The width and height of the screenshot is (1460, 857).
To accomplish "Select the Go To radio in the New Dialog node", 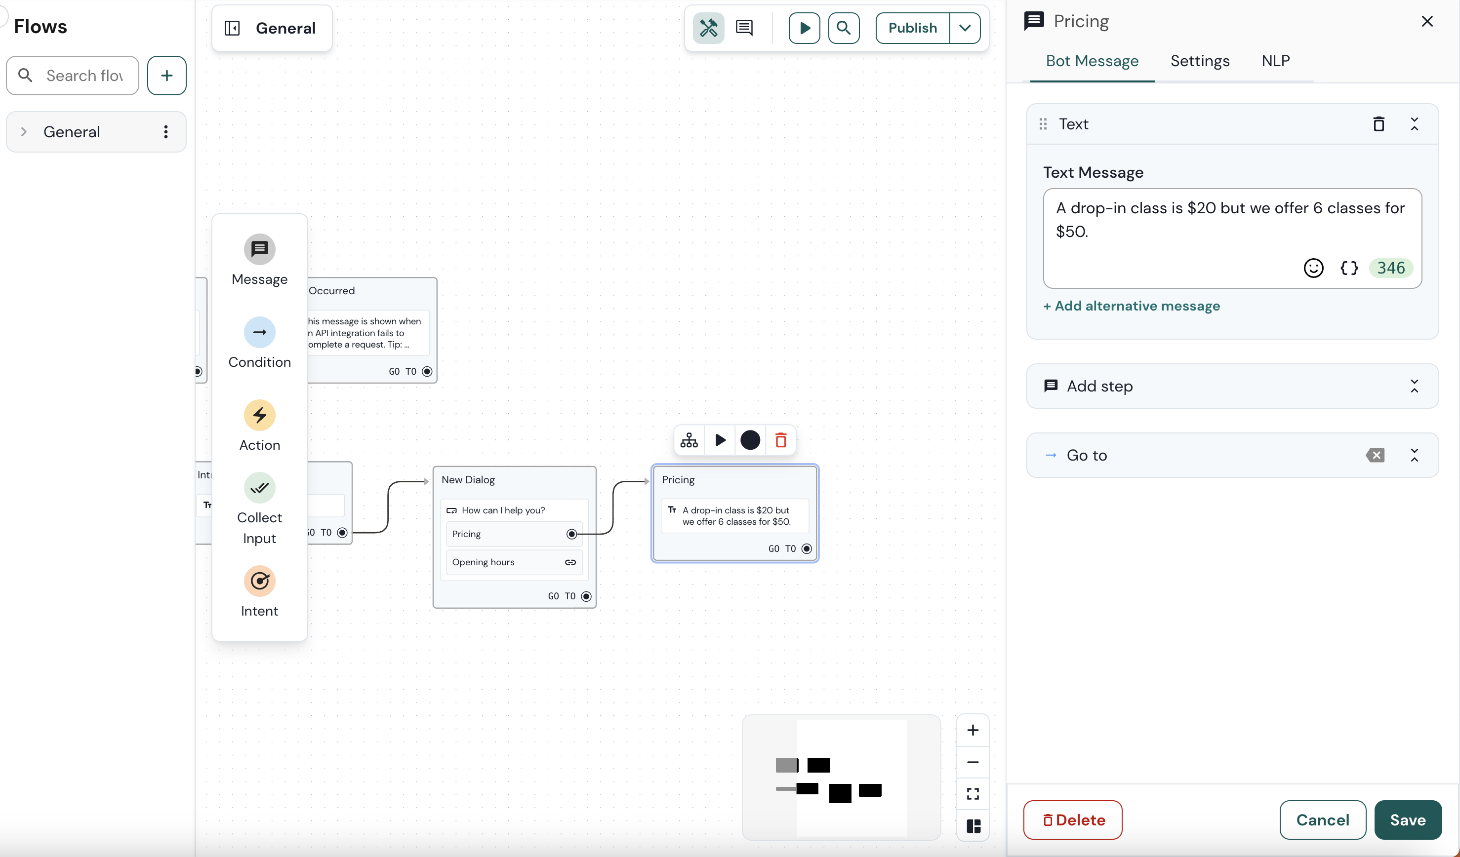I will [586, 596].
